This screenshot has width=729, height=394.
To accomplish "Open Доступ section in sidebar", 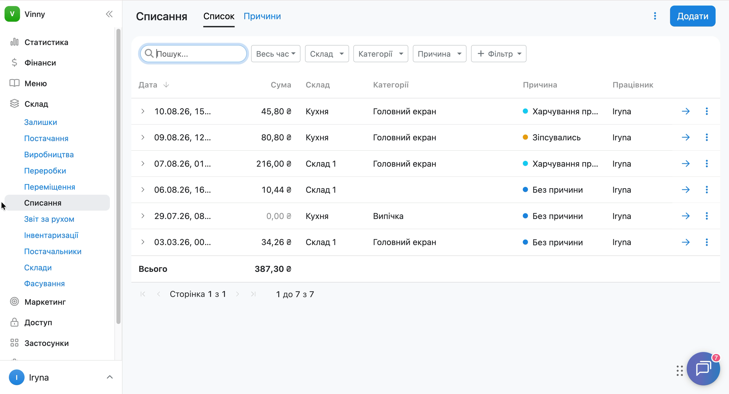I will click(x=38, y=322).
